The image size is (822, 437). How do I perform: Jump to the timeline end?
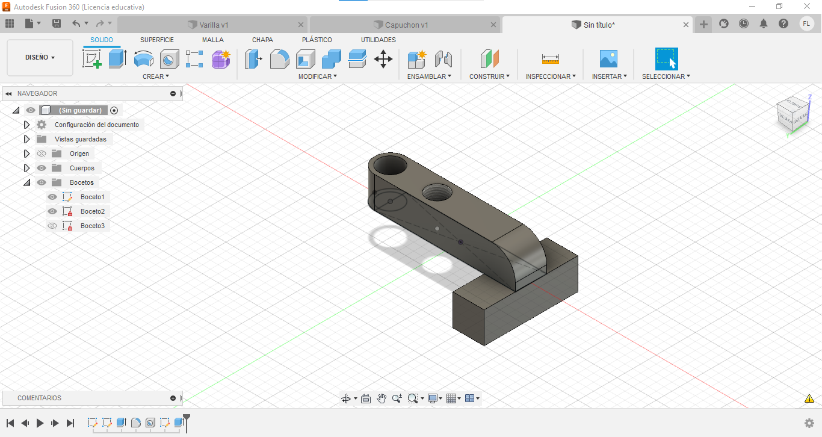tap(70, 423)
